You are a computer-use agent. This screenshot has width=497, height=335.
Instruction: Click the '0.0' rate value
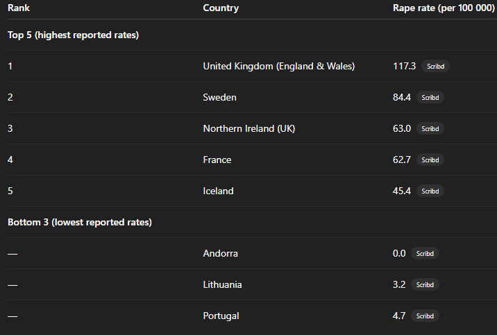pyautogui.click(x=399, y=253)
